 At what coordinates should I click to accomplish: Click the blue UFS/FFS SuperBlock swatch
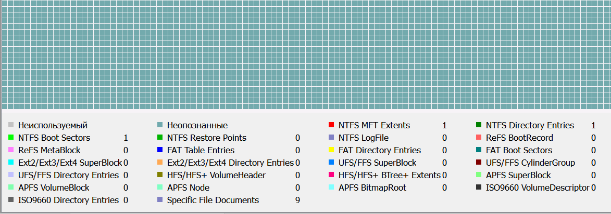(x=332, y=163)
